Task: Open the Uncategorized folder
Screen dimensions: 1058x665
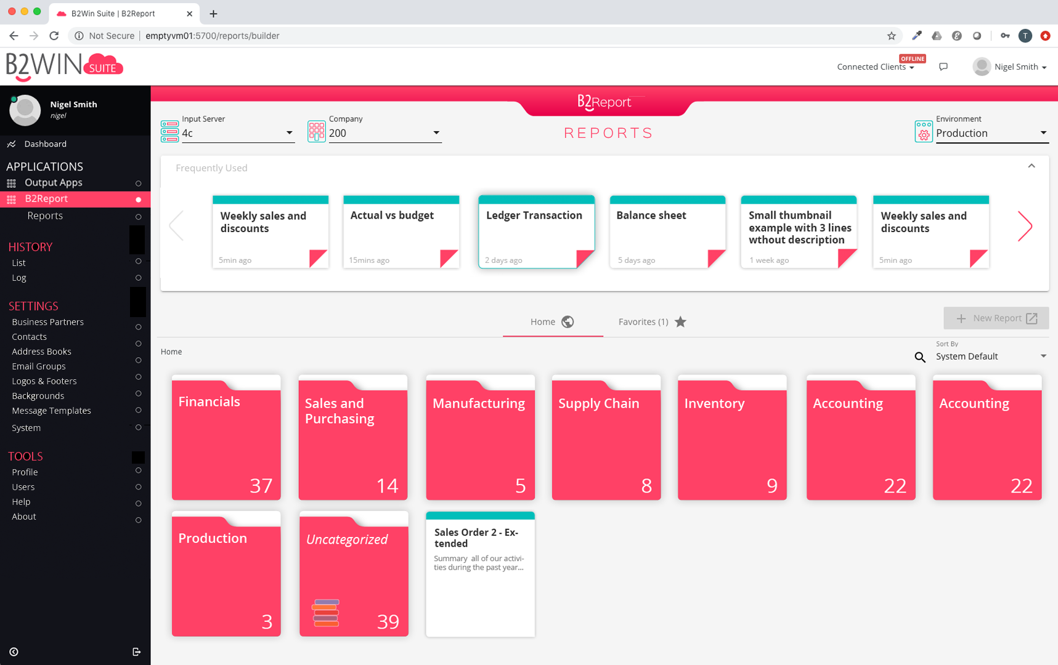Action: click(x=354, y=574)
